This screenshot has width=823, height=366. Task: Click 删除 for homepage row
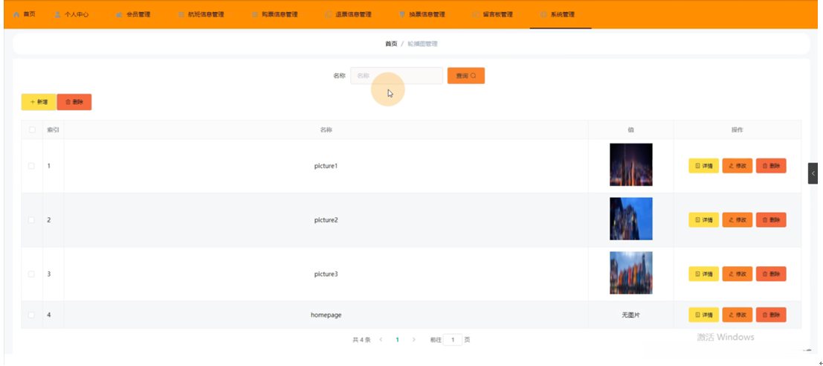[x=771, y=315]
